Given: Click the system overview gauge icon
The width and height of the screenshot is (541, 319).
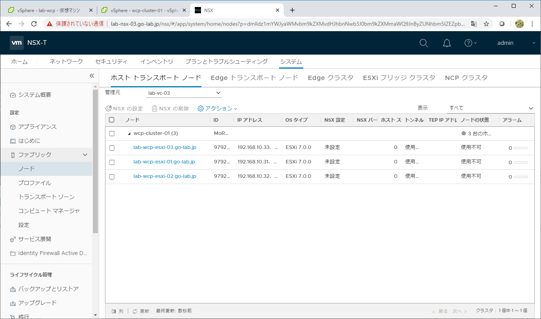Looking at the screenshot, I should (x=13, y=95).
